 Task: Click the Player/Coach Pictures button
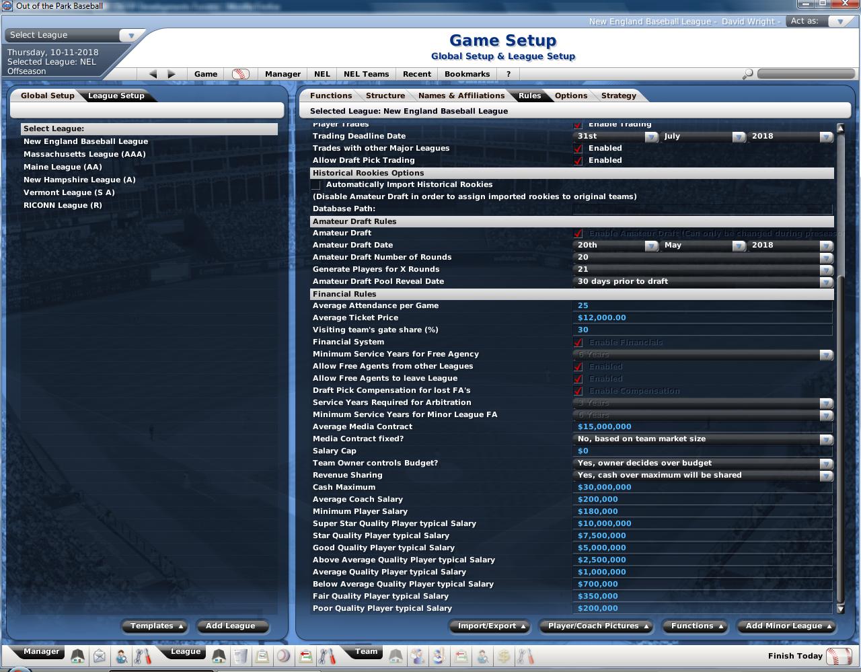pos(597,626)
